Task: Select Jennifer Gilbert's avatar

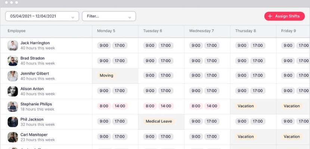Action: (13, 76)
